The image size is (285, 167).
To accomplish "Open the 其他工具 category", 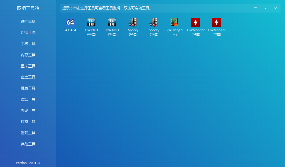I will (x=28, y=144).
